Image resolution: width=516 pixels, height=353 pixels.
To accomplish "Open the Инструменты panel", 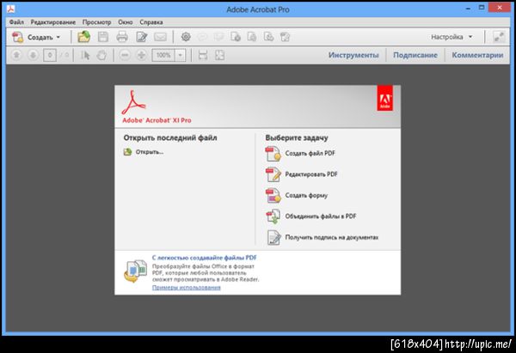I will tap(353, 55).
